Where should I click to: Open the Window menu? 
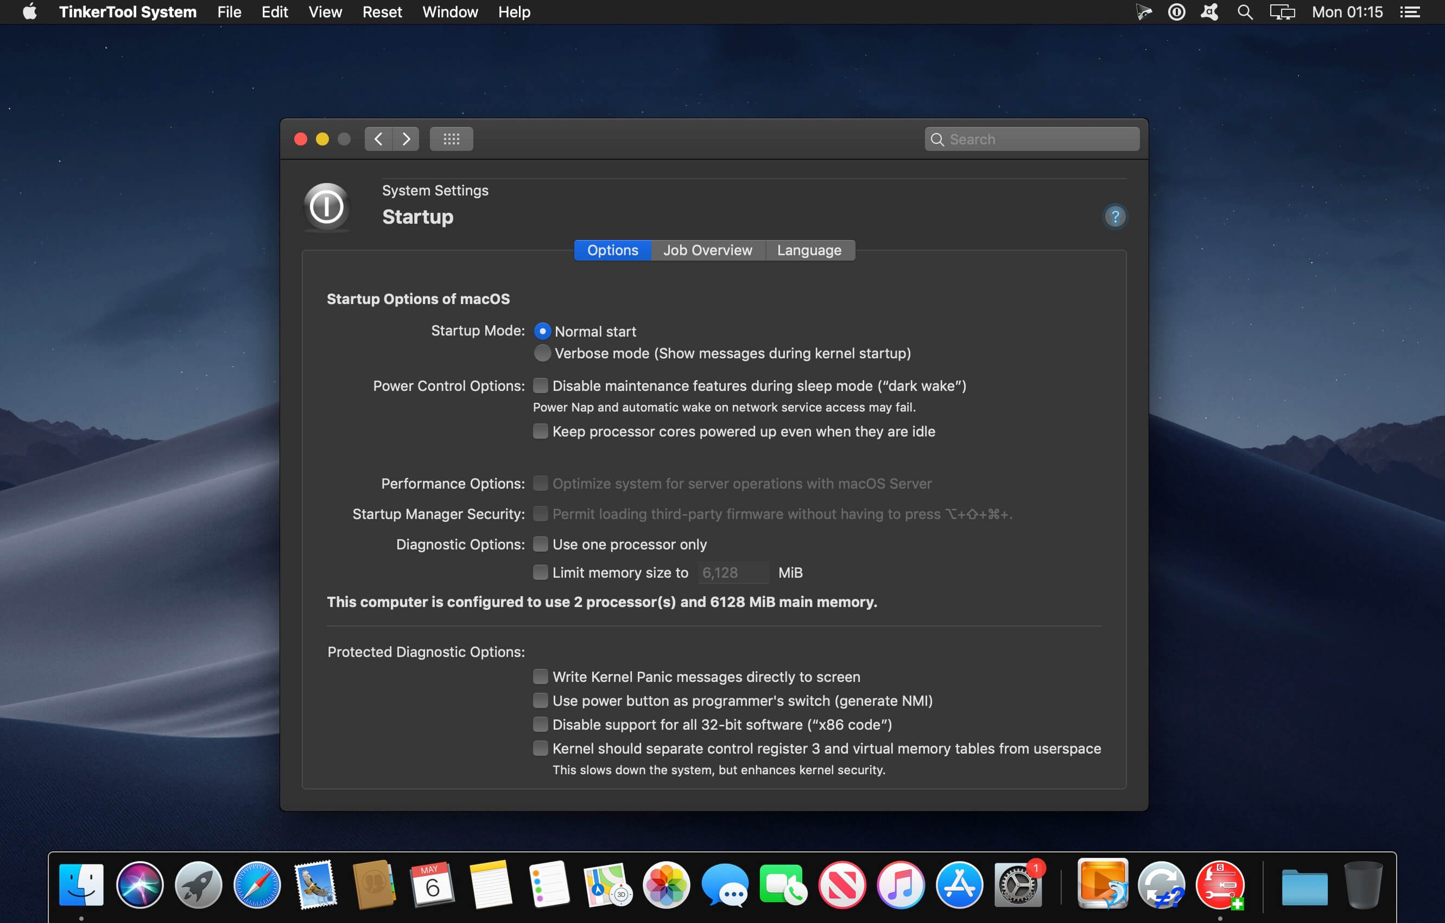point(450,12)
